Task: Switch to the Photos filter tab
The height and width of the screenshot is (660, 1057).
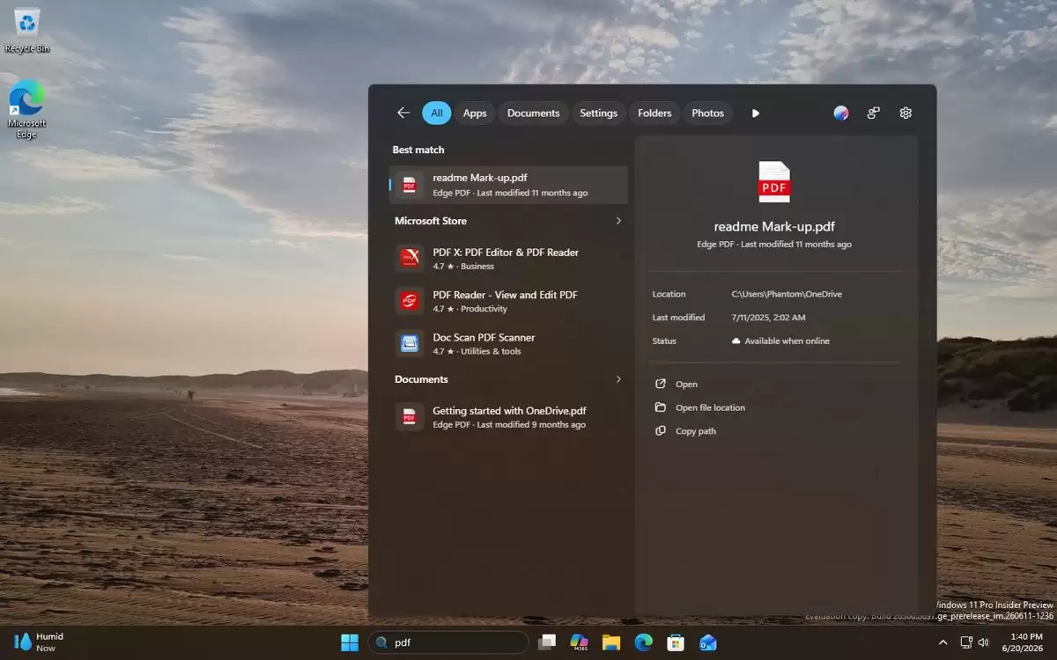Action: click(707, 113)
